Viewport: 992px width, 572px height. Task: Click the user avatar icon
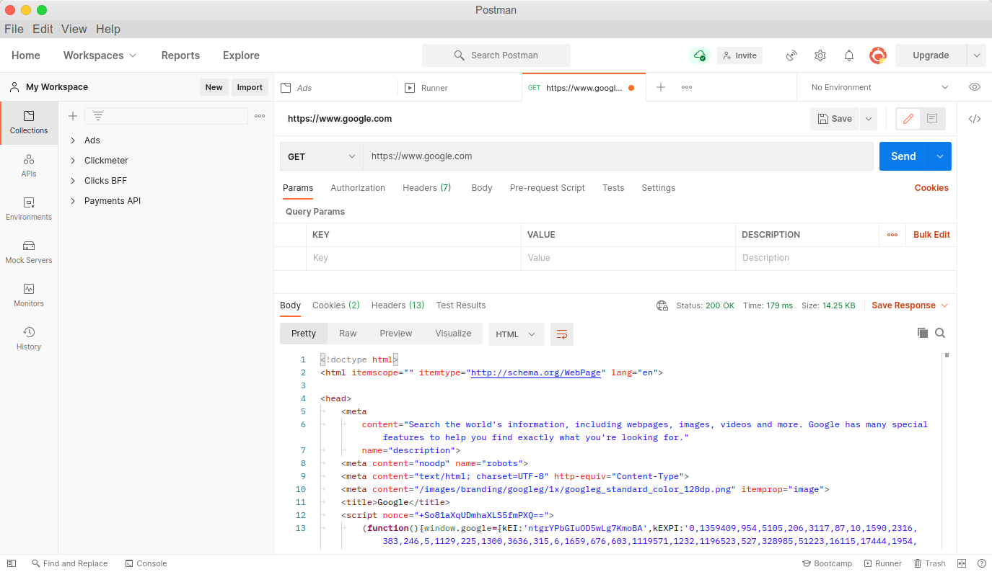pos(878,55)
